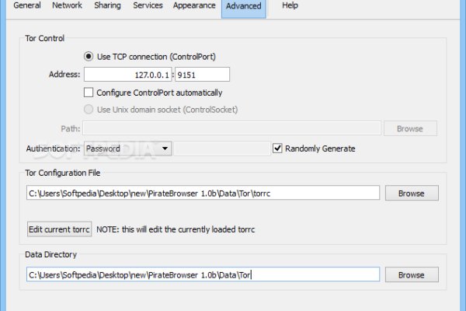The height and width of the screenshot is (311, 466).
Task: Go to the Sharing tab
Action: [107, 5]
